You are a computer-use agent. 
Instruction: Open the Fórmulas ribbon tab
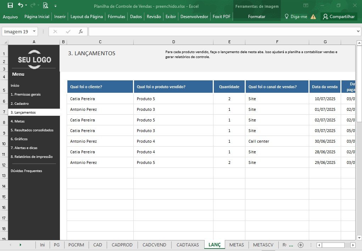click(116, 17)
